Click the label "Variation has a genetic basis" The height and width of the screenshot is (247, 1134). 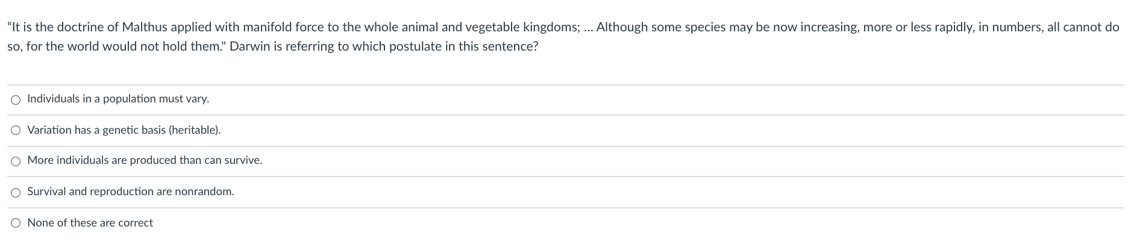point(96,130)
